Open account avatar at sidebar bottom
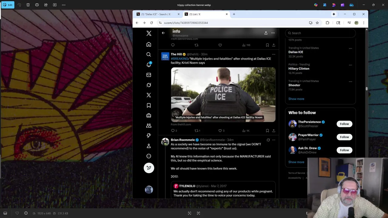This screenshot has height=218, width=388. coord(149,190)
